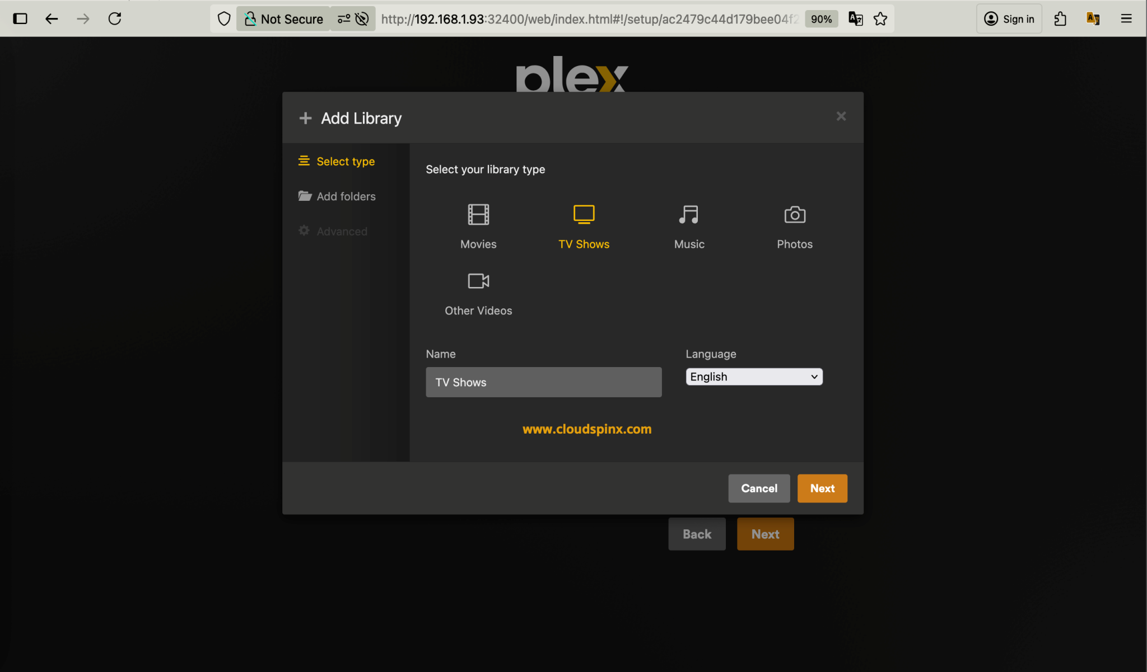Bookmark the page with the star icon
The image size is (1147, 672).
pos(881,18)
